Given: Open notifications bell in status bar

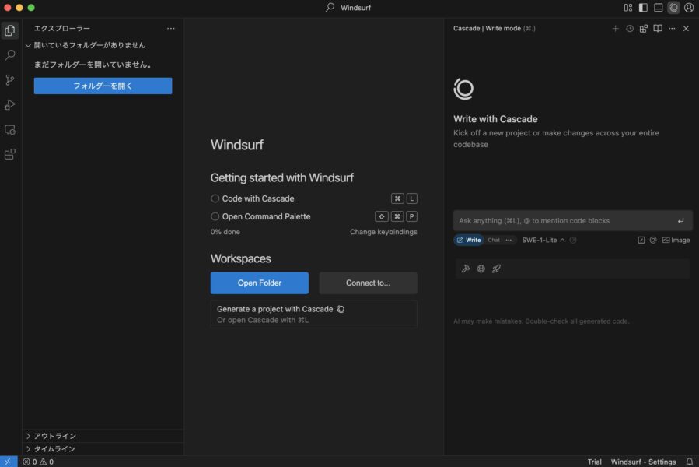Looking at the screenshot, I should point(690,462).
